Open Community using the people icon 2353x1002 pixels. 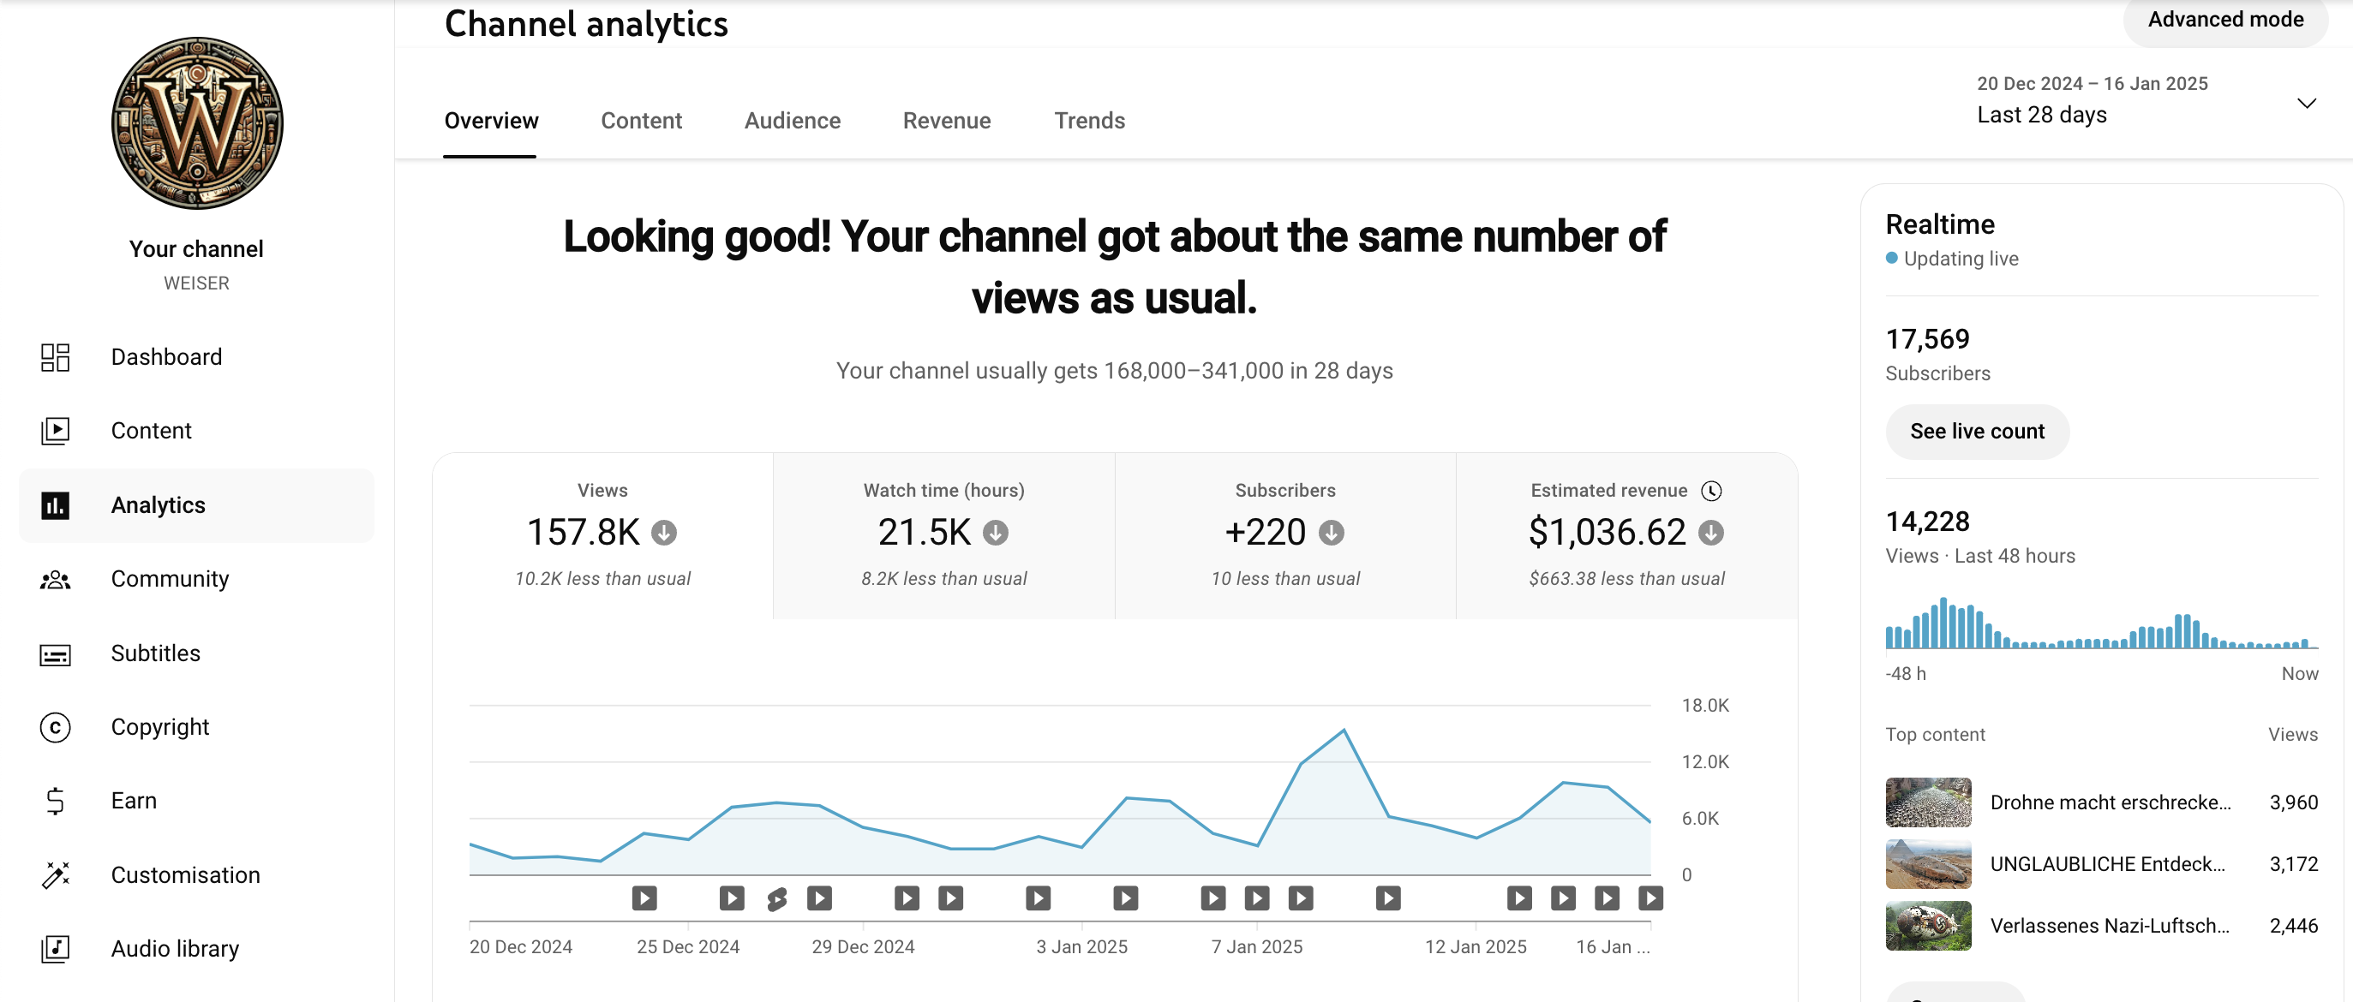pyautogui.click(x=55, y=580)
